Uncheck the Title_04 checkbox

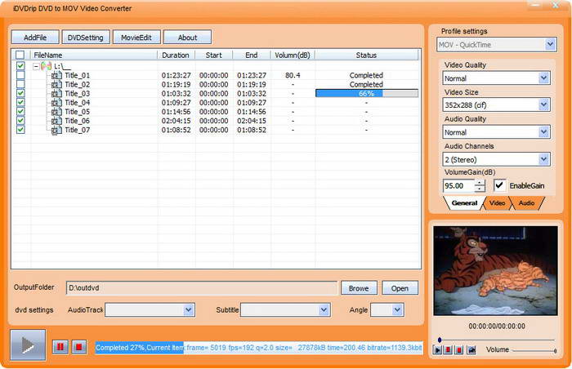pyautogui.click(x=20, y=103)
